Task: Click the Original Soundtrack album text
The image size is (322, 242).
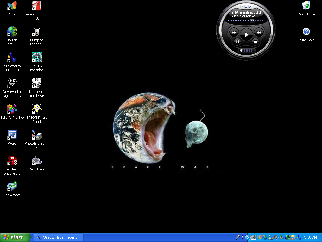Action: tap(244, 16)
